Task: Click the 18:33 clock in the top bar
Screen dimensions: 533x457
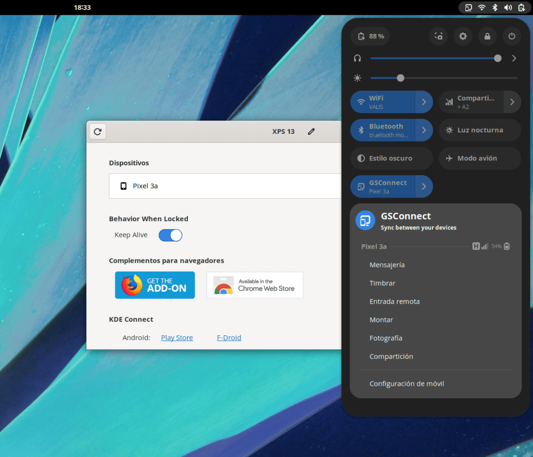Action: [x=82, y=7]
